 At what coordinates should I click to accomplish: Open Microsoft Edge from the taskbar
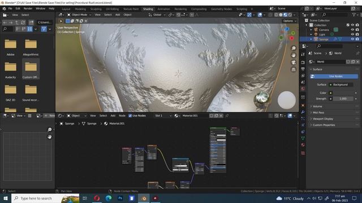[x=109, y=198]
